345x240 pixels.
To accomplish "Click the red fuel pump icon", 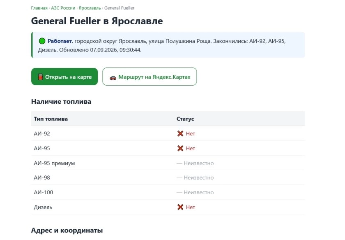I will pos(40,77).
